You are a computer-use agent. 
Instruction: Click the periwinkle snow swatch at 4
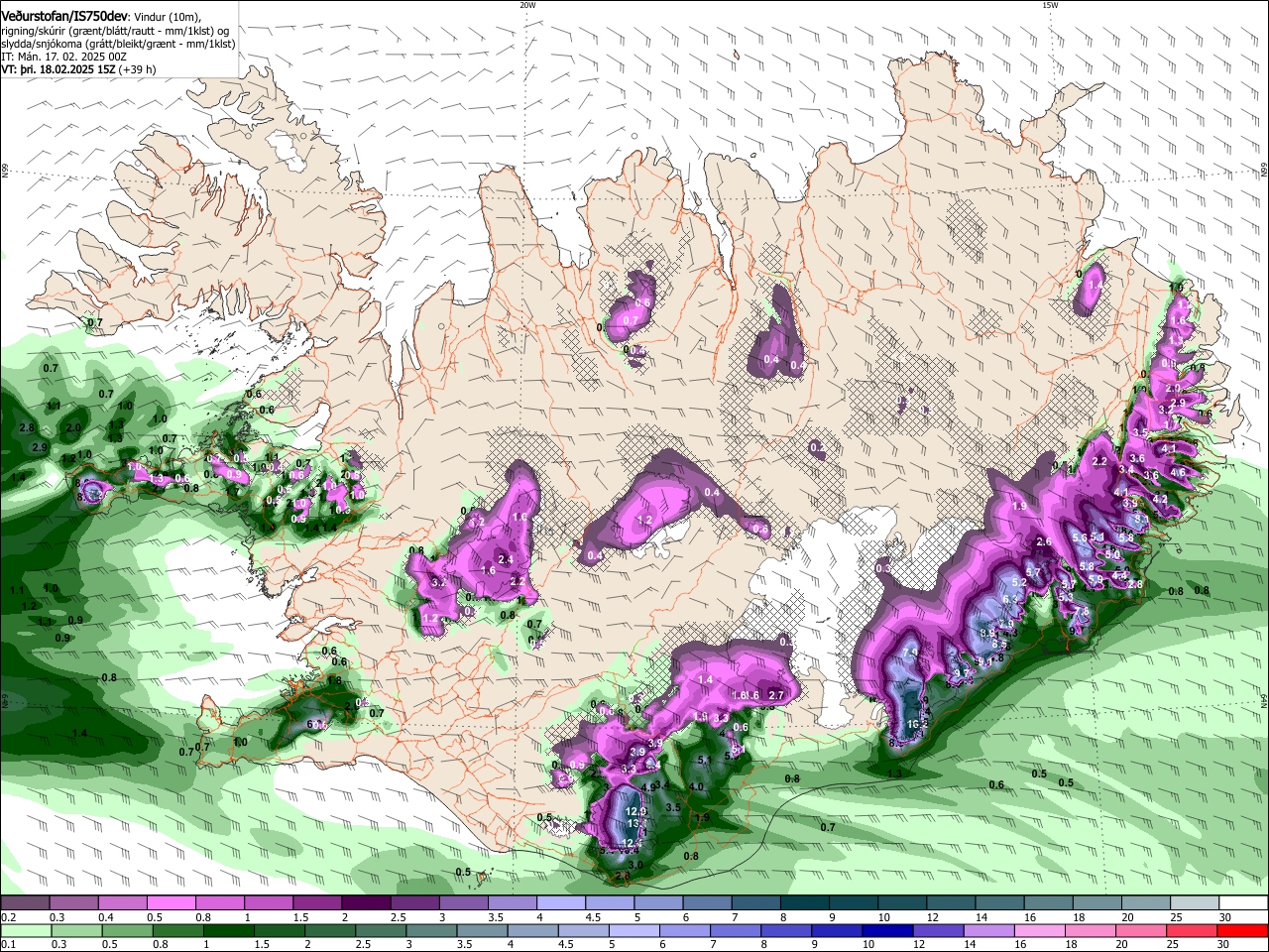[561, 903]
